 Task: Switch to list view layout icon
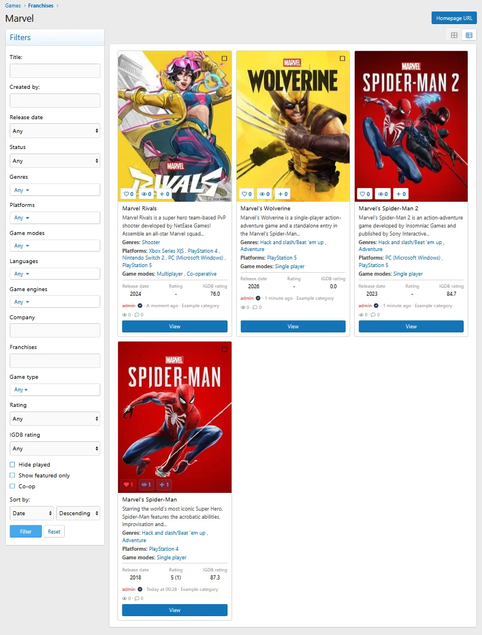(x=469, y=35)
